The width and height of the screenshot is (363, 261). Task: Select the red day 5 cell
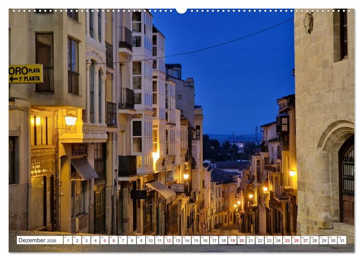(105, 240)
